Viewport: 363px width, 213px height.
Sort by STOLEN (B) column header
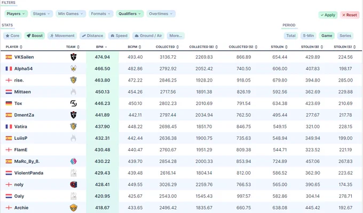tap(312, 47)
